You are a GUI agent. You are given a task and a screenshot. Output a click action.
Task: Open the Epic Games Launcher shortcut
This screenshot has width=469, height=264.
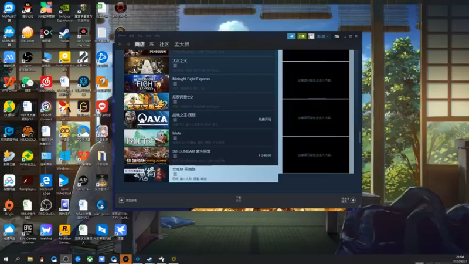pyautogui.click(x=28, y=234)
